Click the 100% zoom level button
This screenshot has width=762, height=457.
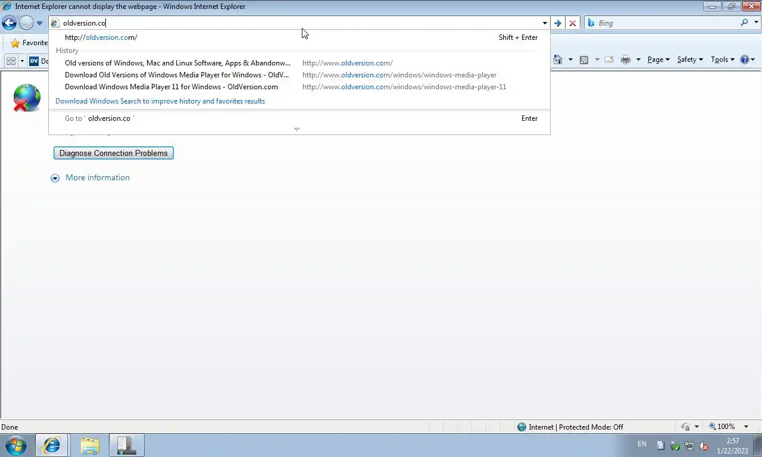(722, 427)
